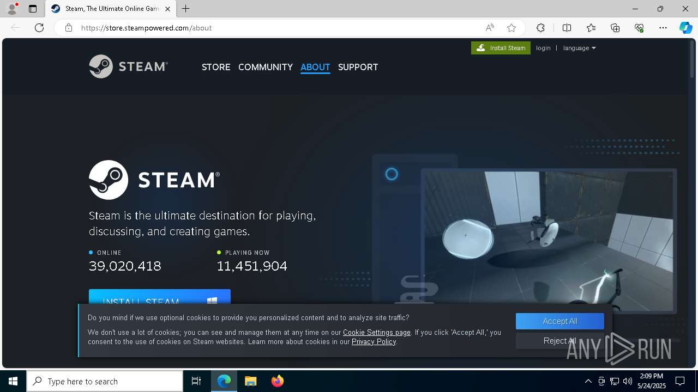Click the blue INSTALL STEAM button
This screenshot has width=698, height=392.
click(160, 297)
